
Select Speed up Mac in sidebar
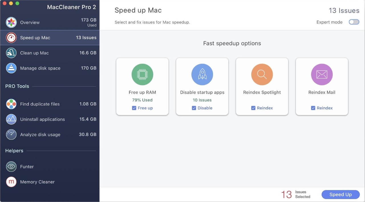click(50, 38)
